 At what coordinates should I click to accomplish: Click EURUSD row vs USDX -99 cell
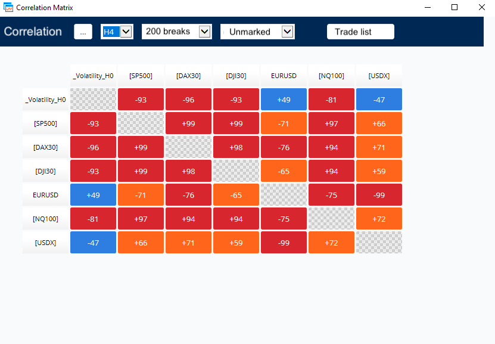click(379, 195)
